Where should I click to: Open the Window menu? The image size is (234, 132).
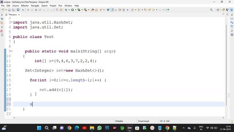click(68, 5)
